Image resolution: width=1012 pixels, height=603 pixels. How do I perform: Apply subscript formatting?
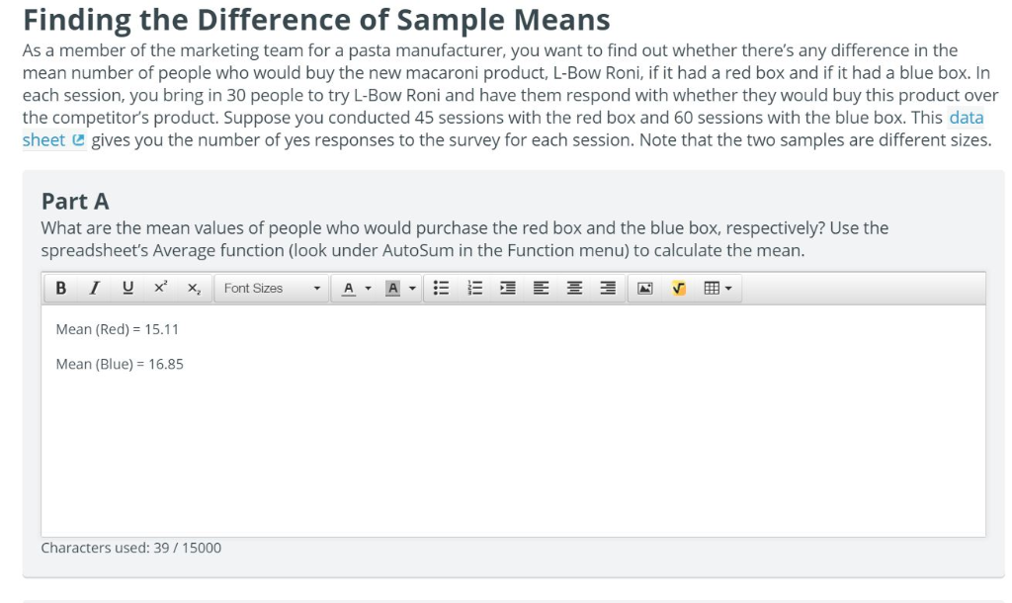192,288
